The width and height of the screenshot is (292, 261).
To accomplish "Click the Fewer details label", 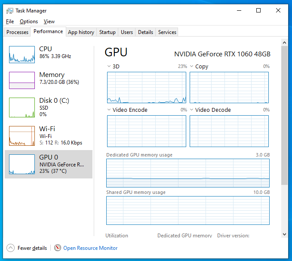I will (32, 248).
